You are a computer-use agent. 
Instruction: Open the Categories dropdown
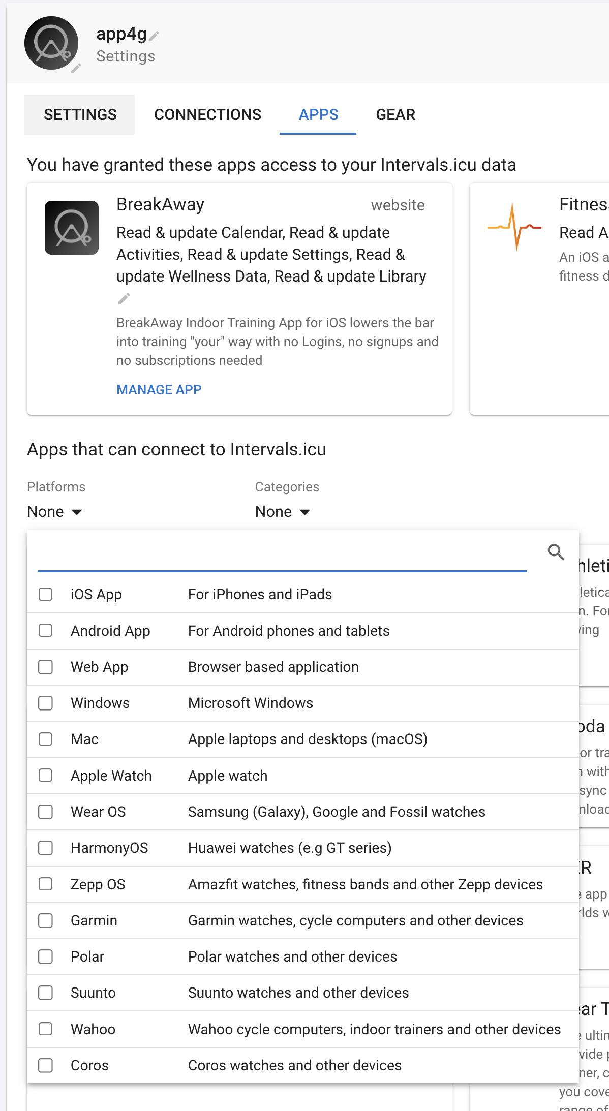pyautogui.click(x=283, y=512)
